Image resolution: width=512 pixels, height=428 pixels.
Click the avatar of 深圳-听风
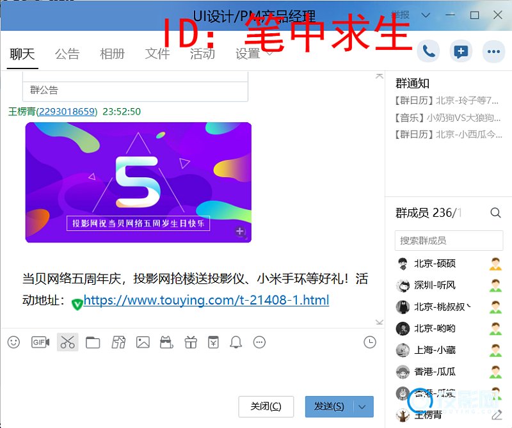pyautogui.click(x=403, y=285)
